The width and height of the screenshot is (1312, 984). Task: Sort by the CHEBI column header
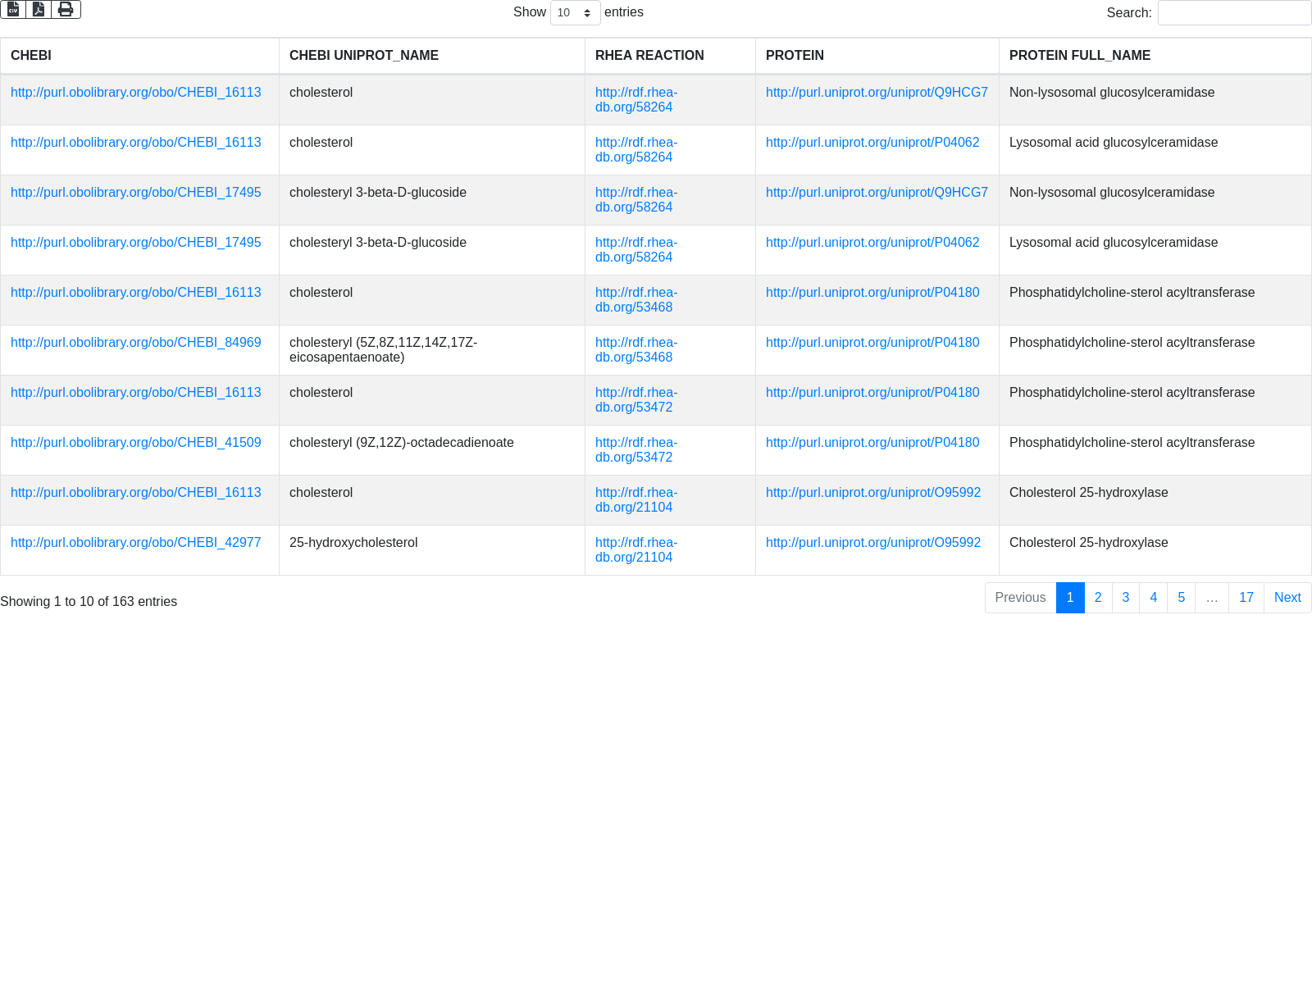coord(31,56)
